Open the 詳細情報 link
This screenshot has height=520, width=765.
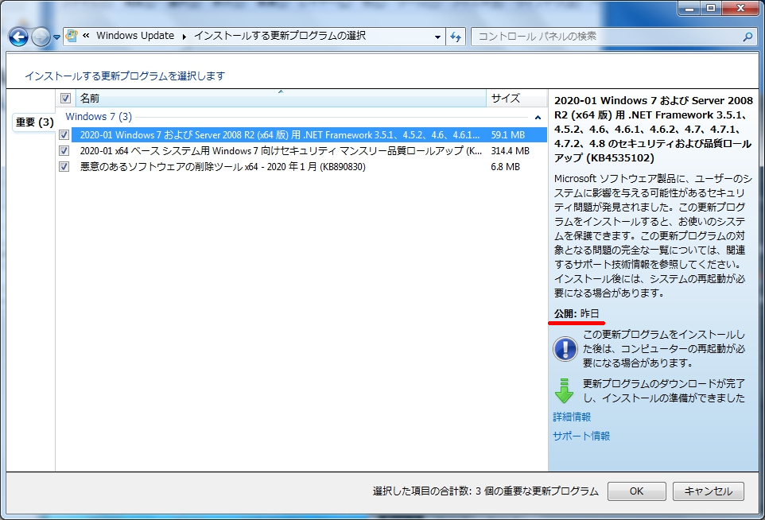pos(572,417)
